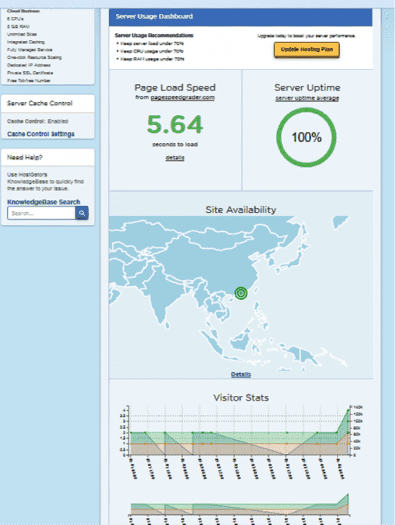Focus the KnowledgeBase Search input field

(x=41, y=213)
